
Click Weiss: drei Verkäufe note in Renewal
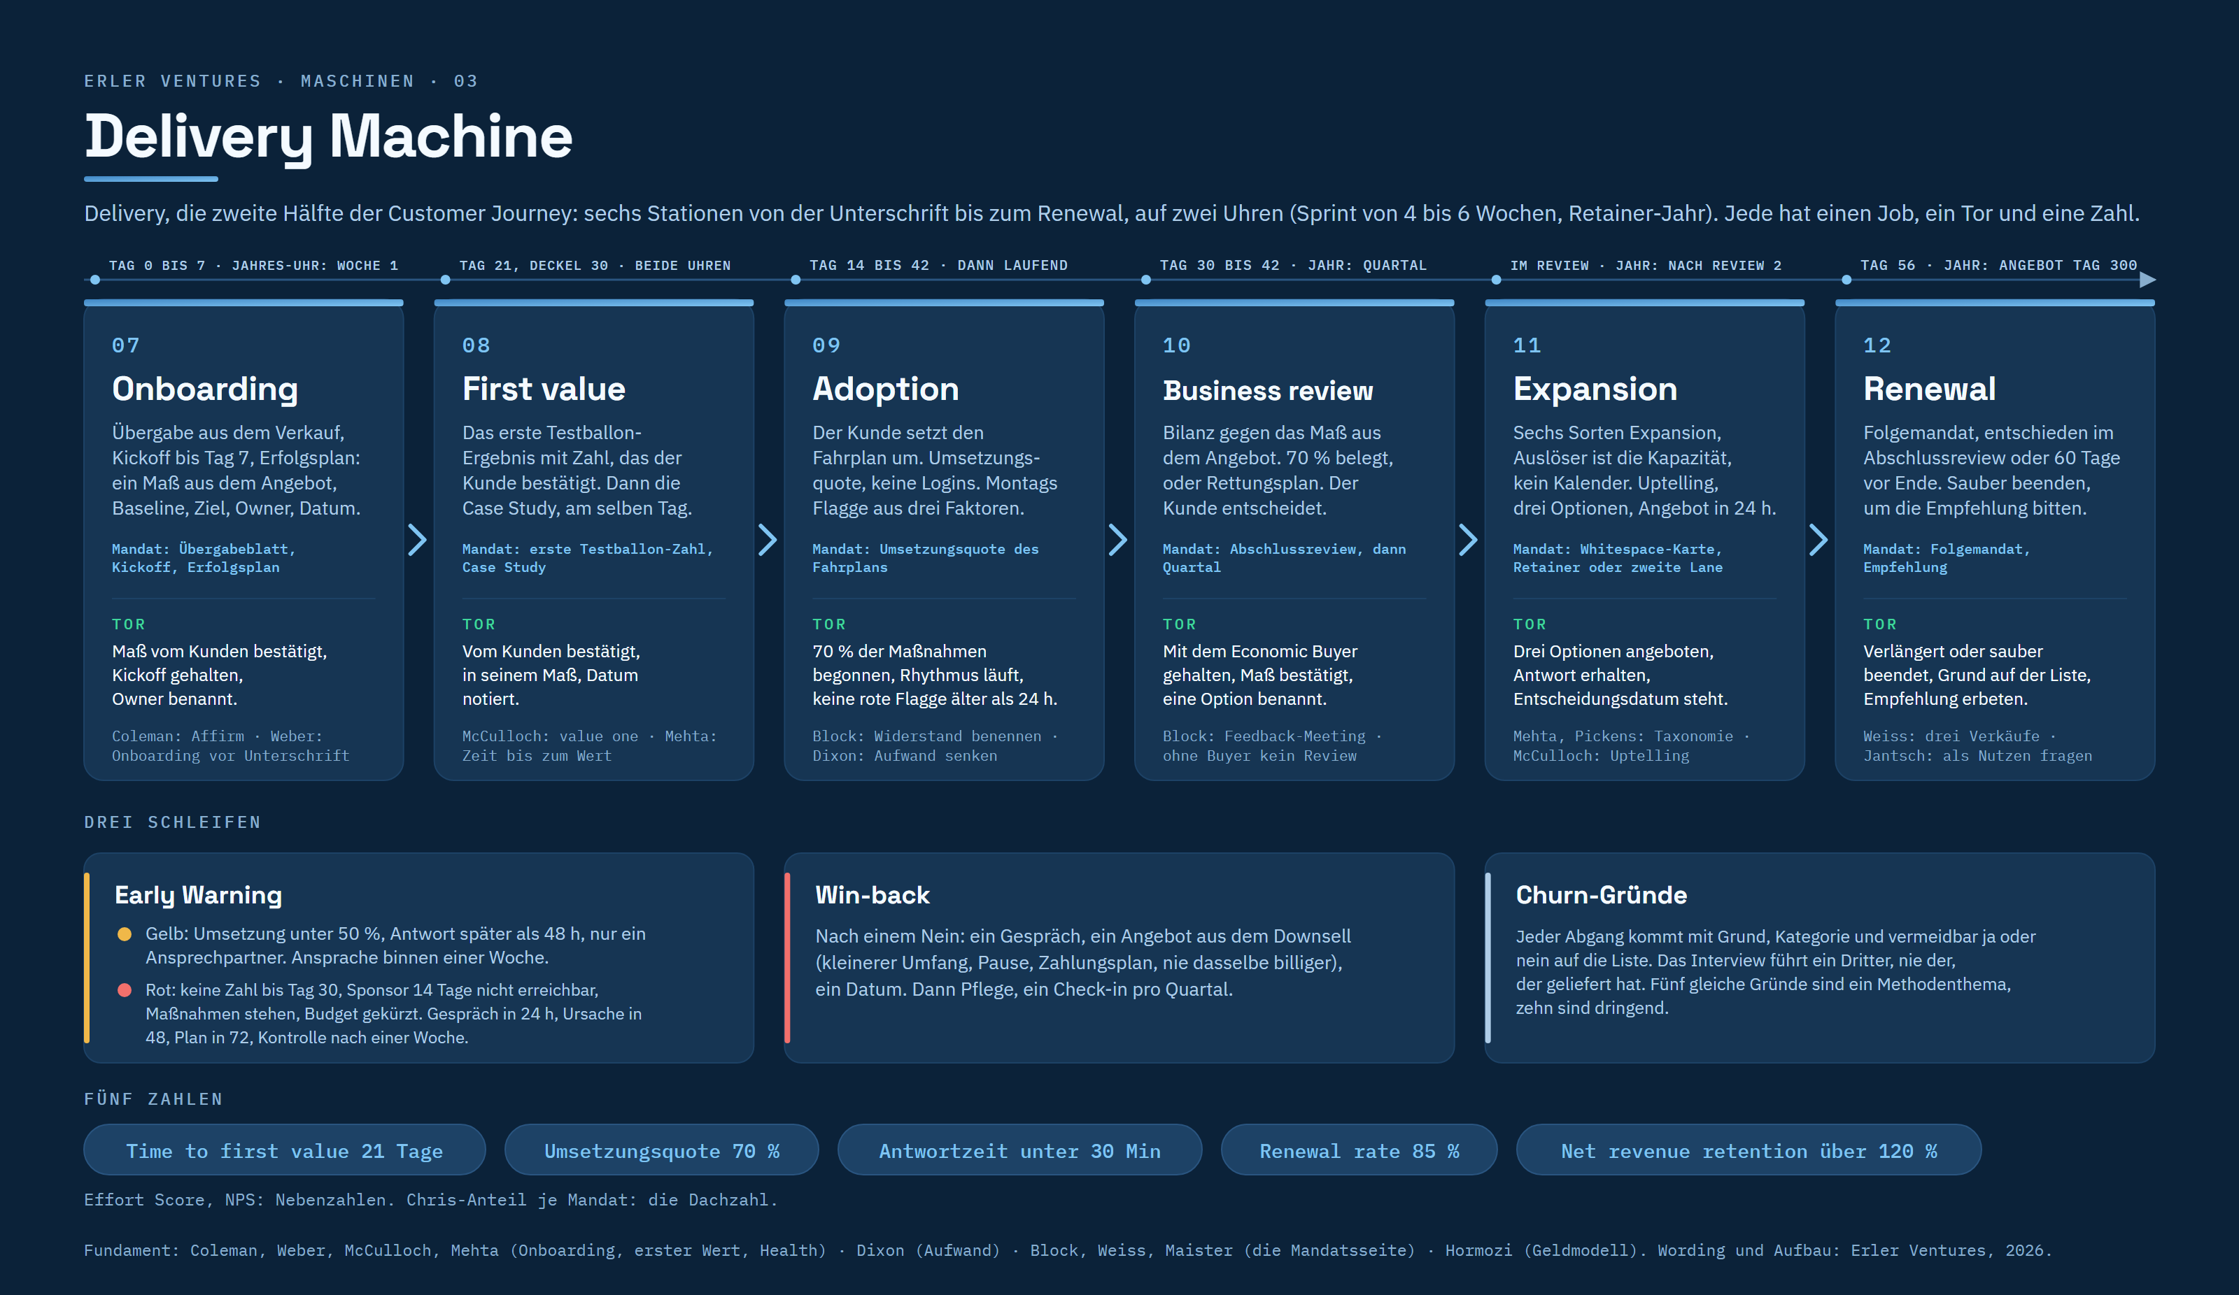pos(1978,745)
